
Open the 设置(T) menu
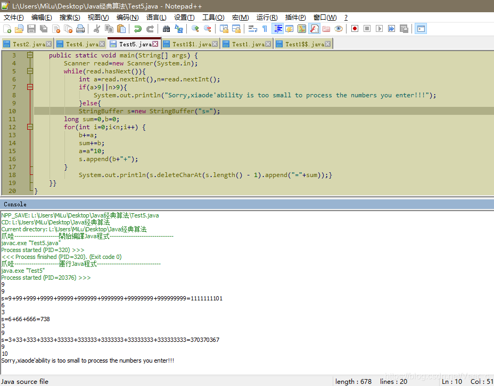coord(184,18)
